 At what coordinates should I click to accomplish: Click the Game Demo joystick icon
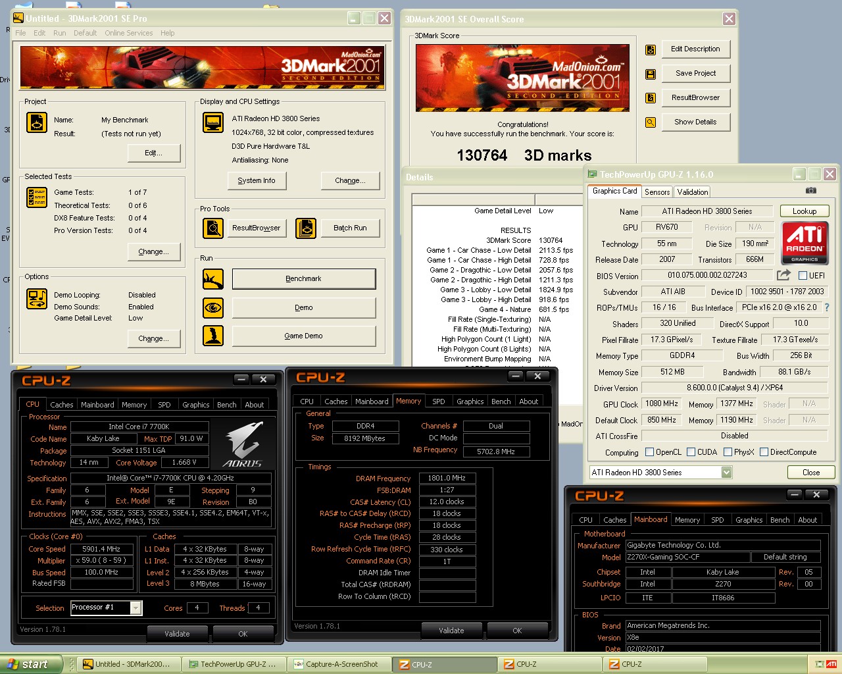212,336
